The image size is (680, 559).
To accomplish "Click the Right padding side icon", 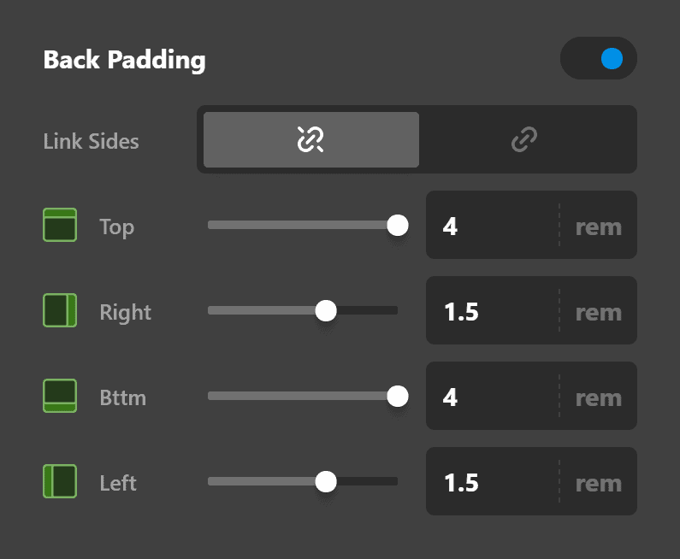I will (x=60, y=311).
